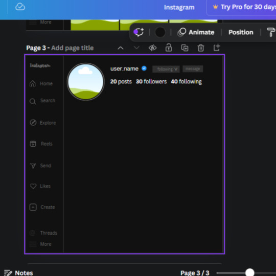Select hamburger More icon on Page 3
Viewport: 276px width, 276px height.
click(x=33, y=244)
